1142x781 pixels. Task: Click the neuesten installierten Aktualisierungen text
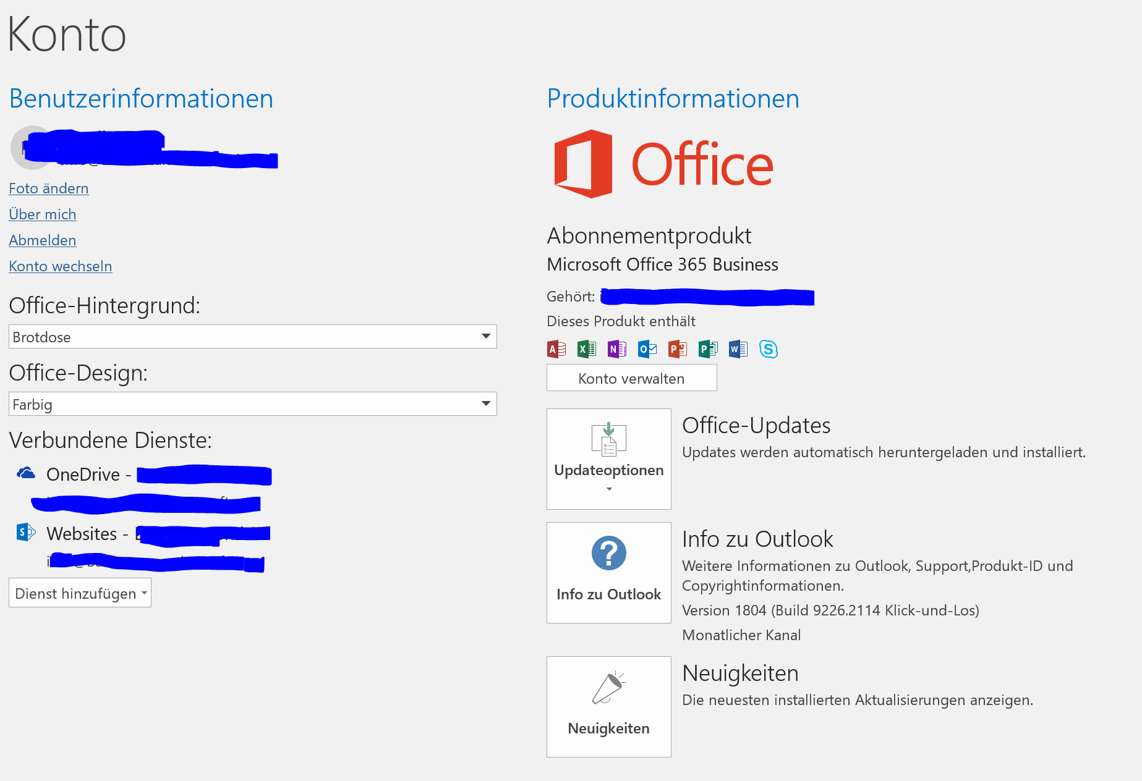coord(858,700)
